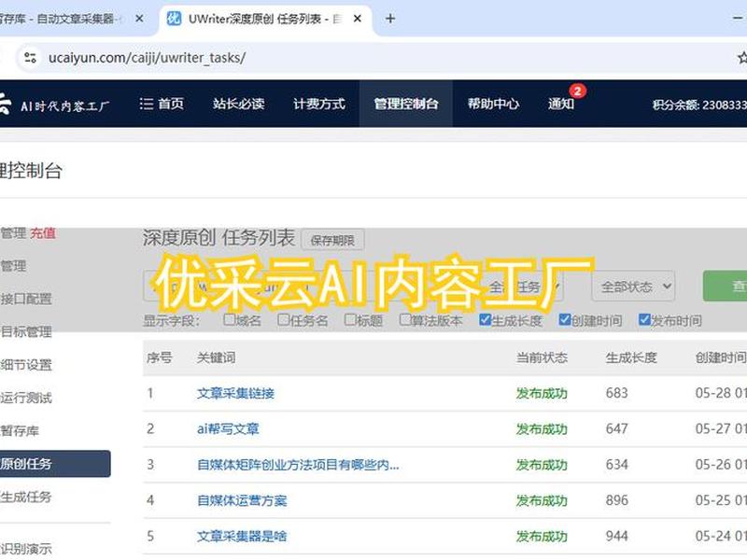The height and width of the screenshot is (560, 747).
Task: Open keyword link 文章采集链接
Action: [x=236, y=394]
